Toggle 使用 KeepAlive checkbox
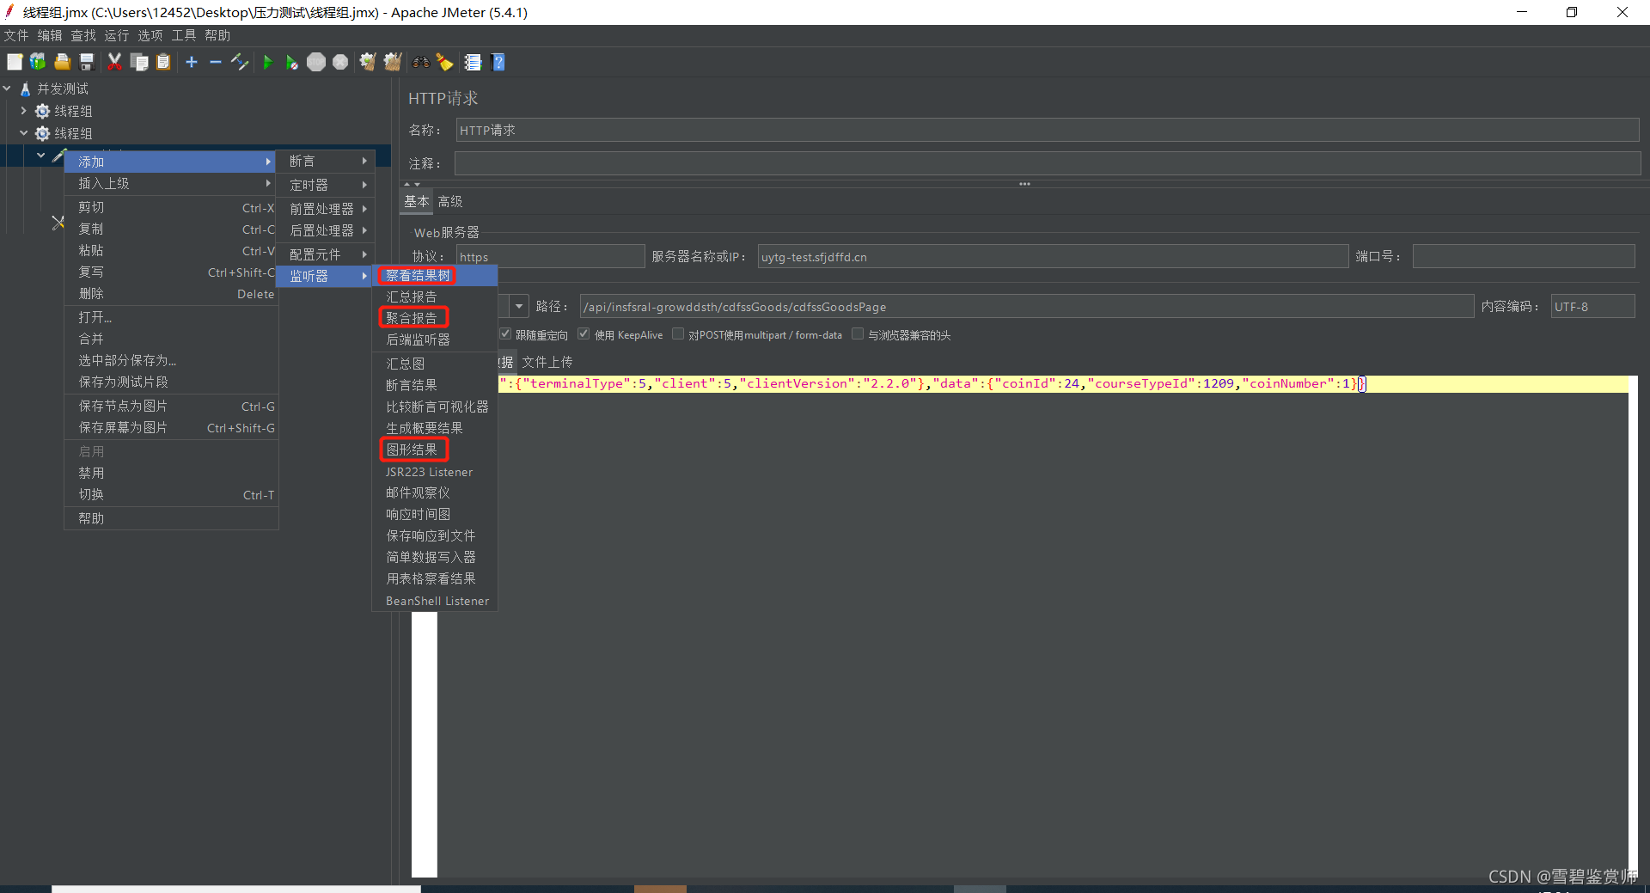1650x893 pixels. pyautogui.click(x=584, y=333)
